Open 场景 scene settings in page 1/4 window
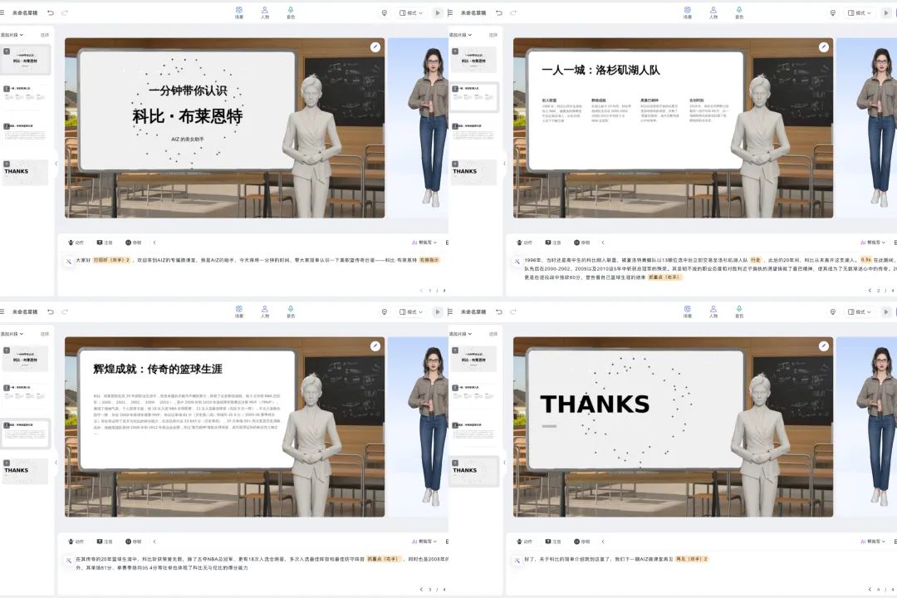 pyautogui.click(x=239, y=12)
